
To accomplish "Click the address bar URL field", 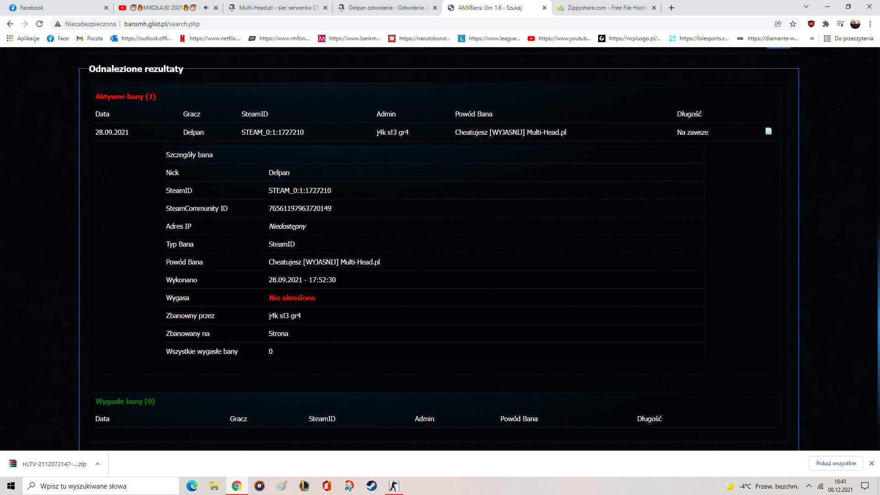I will (x=321, y=24).
